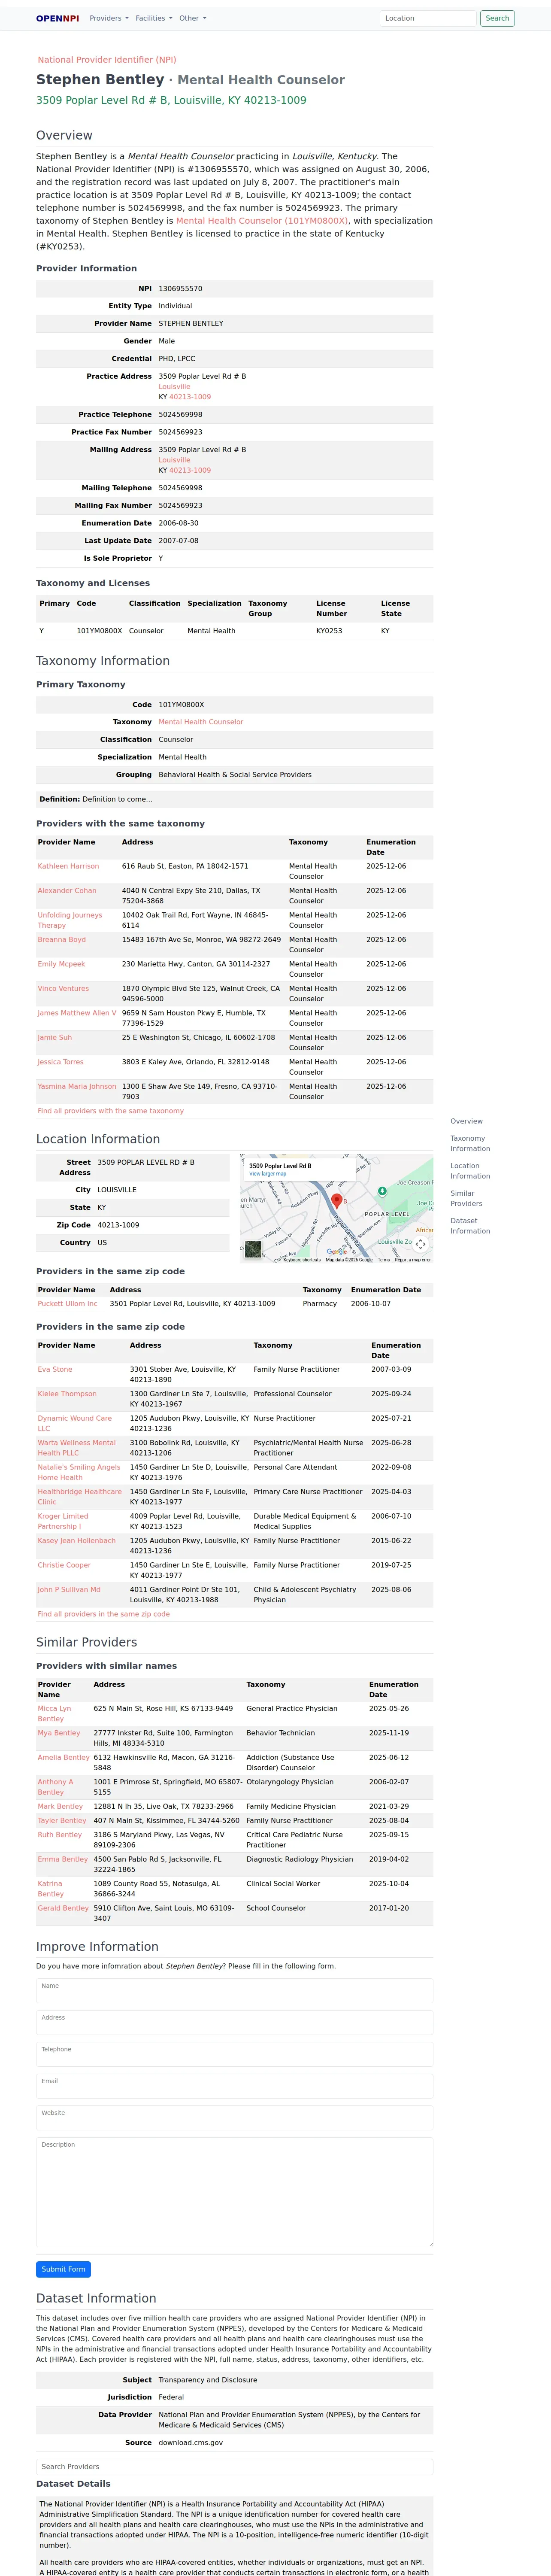This screenshot has width=551, height=2576.
Task: Open provider Mya Bentley
Action: (59, 1733)
